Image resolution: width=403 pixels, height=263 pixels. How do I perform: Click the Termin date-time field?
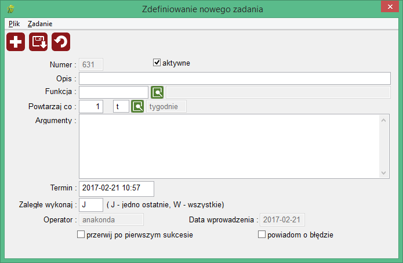click(117, 189)
